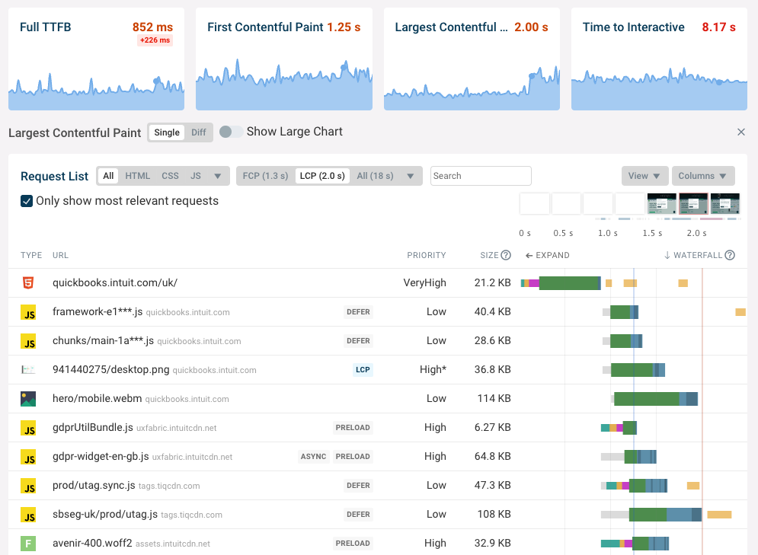The height and width of the screenshot is (555, 758).
Task: Filter requests by JS
Action: 196,176
